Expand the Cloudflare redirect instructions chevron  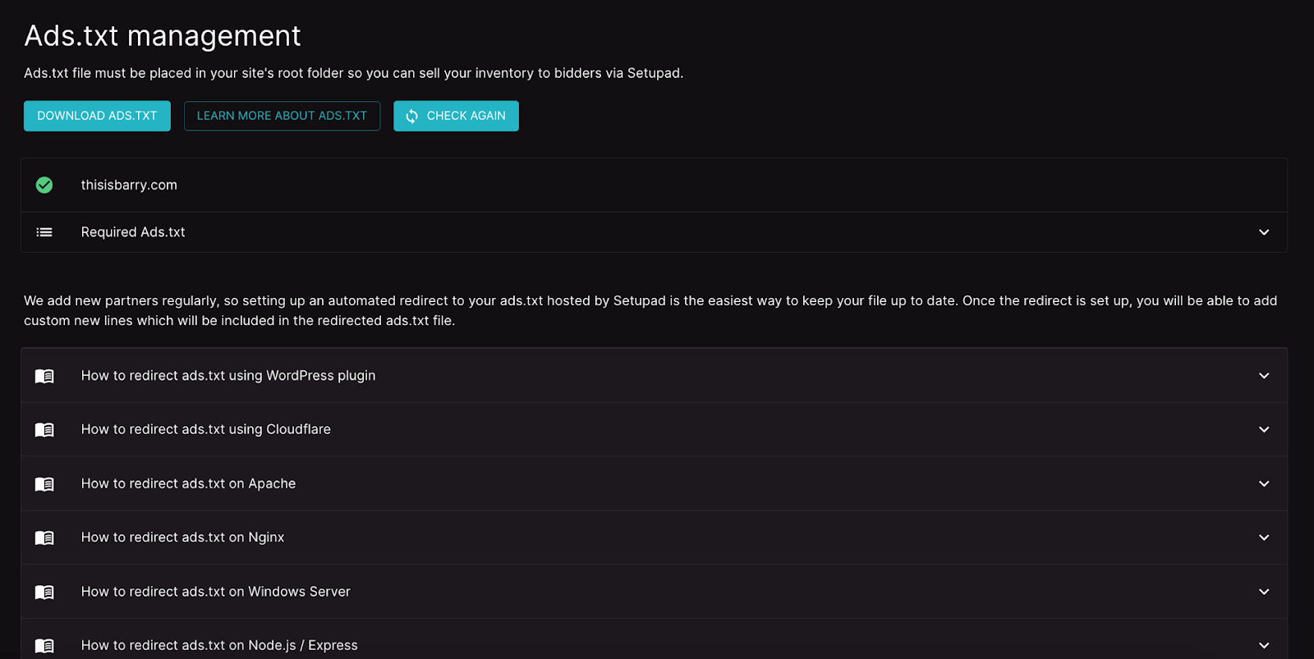coord(1264,429)
